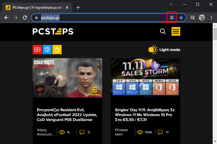Open the 11.11 Sales Storm article image

(x=146, y=78)
